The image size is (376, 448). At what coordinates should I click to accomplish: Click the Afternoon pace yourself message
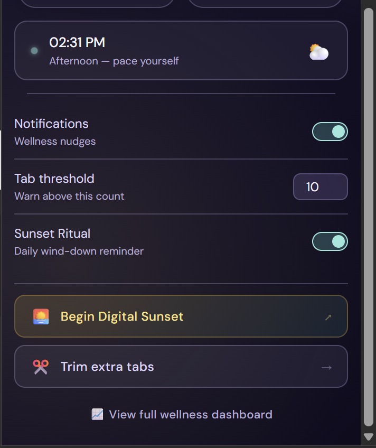coord(114,61)
